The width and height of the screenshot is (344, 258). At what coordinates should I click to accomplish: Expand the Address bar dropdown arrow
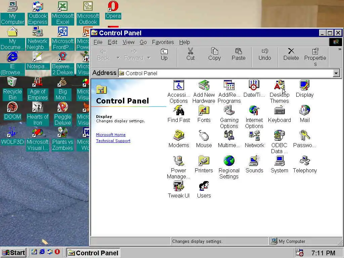tap(336, 73)
